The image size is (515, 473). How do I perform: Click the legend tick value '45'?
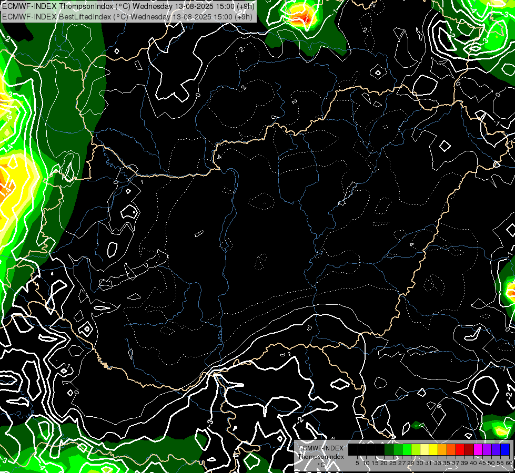pyautogui.click(x=483, y=463)
